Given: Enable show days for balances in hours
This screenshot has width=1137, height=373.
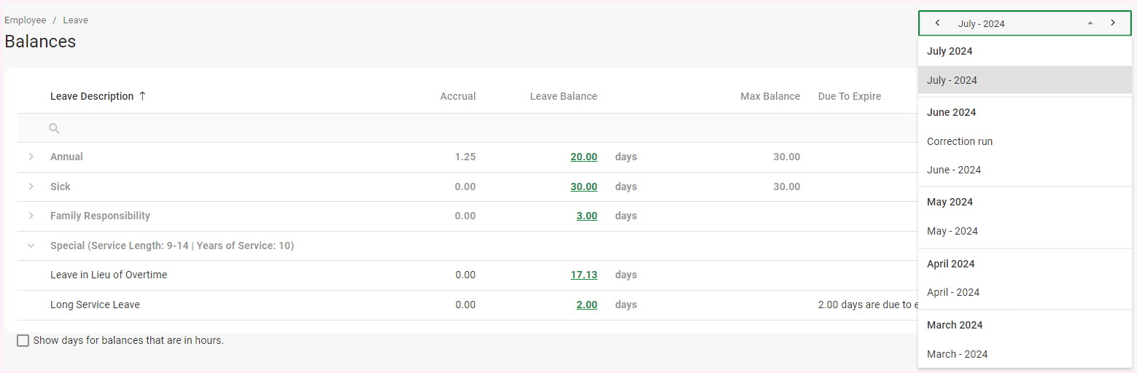Looking at the screenshot, I should tap(23, 340).
